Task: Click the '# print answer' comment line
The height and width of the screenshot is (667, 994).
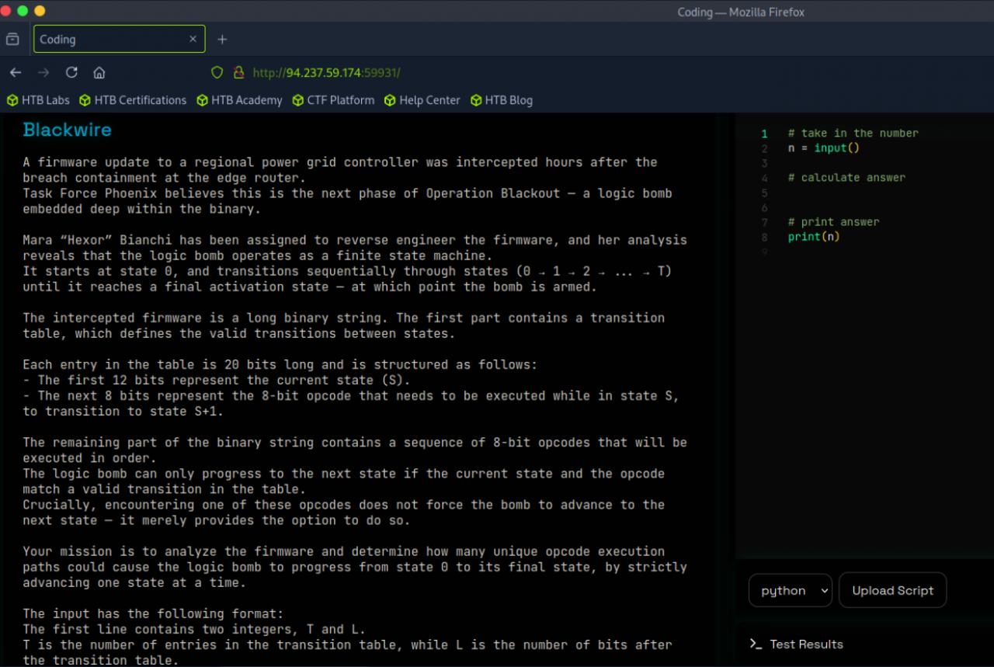Action: (x=833, y=221)
